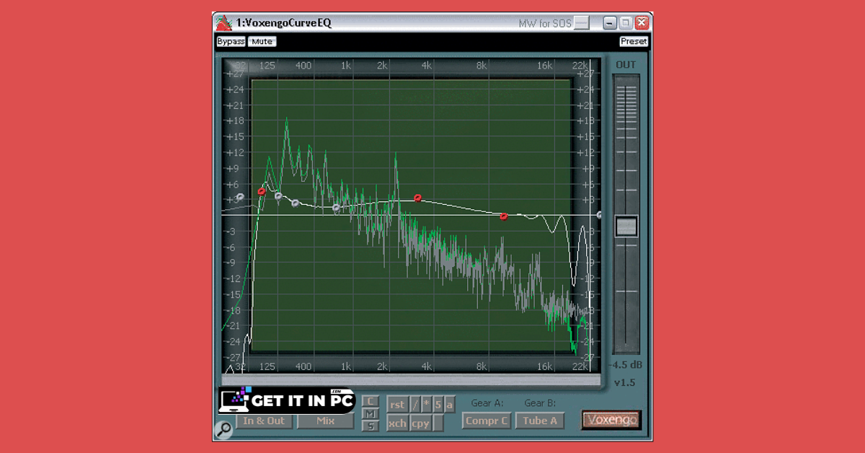Select the In & Out display mode
This screenshot has width=865, height=453.
[x=264, y=421]
